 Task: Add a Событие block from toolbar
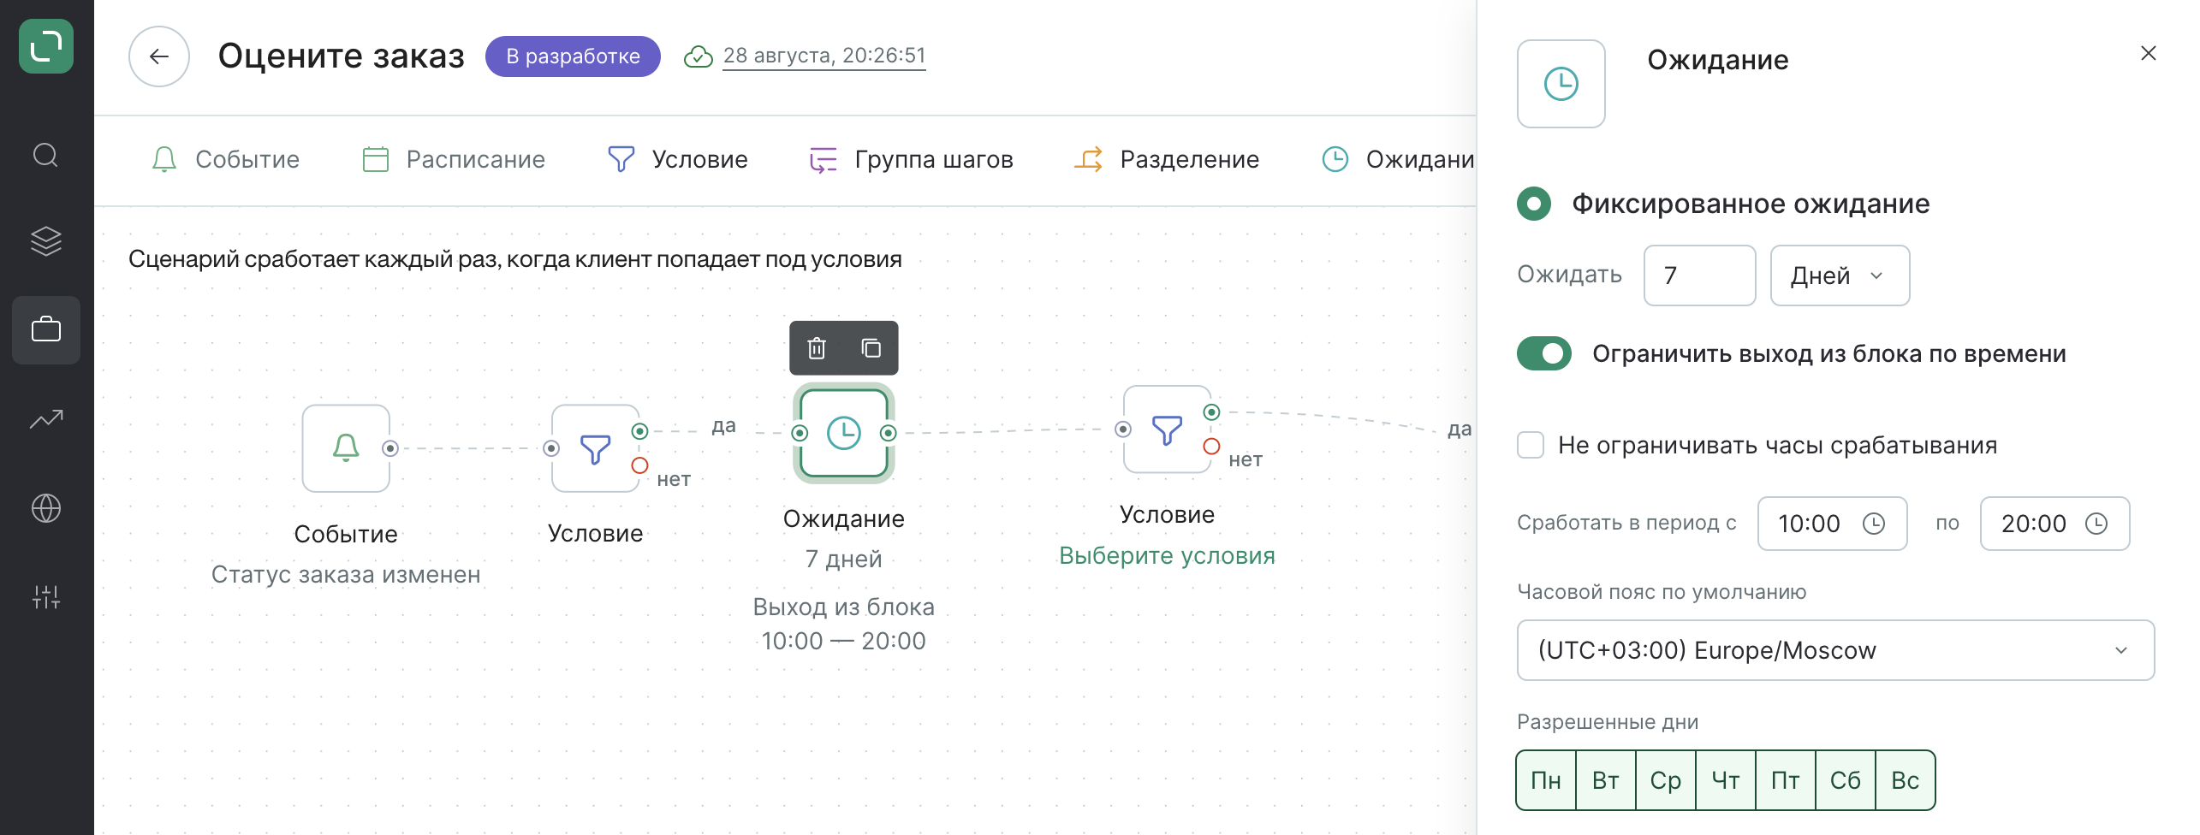click(x=225, y=159)
